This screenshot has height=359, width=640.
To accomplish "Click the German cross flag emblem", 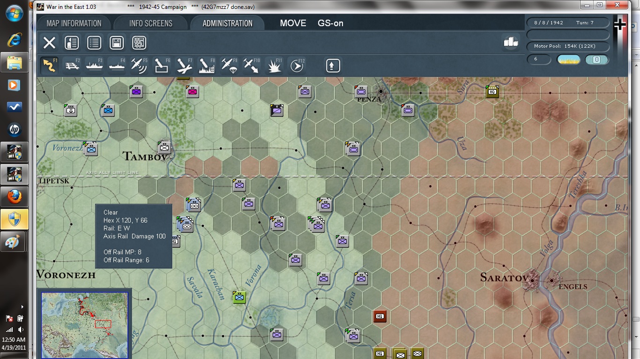I will point(620,24).
